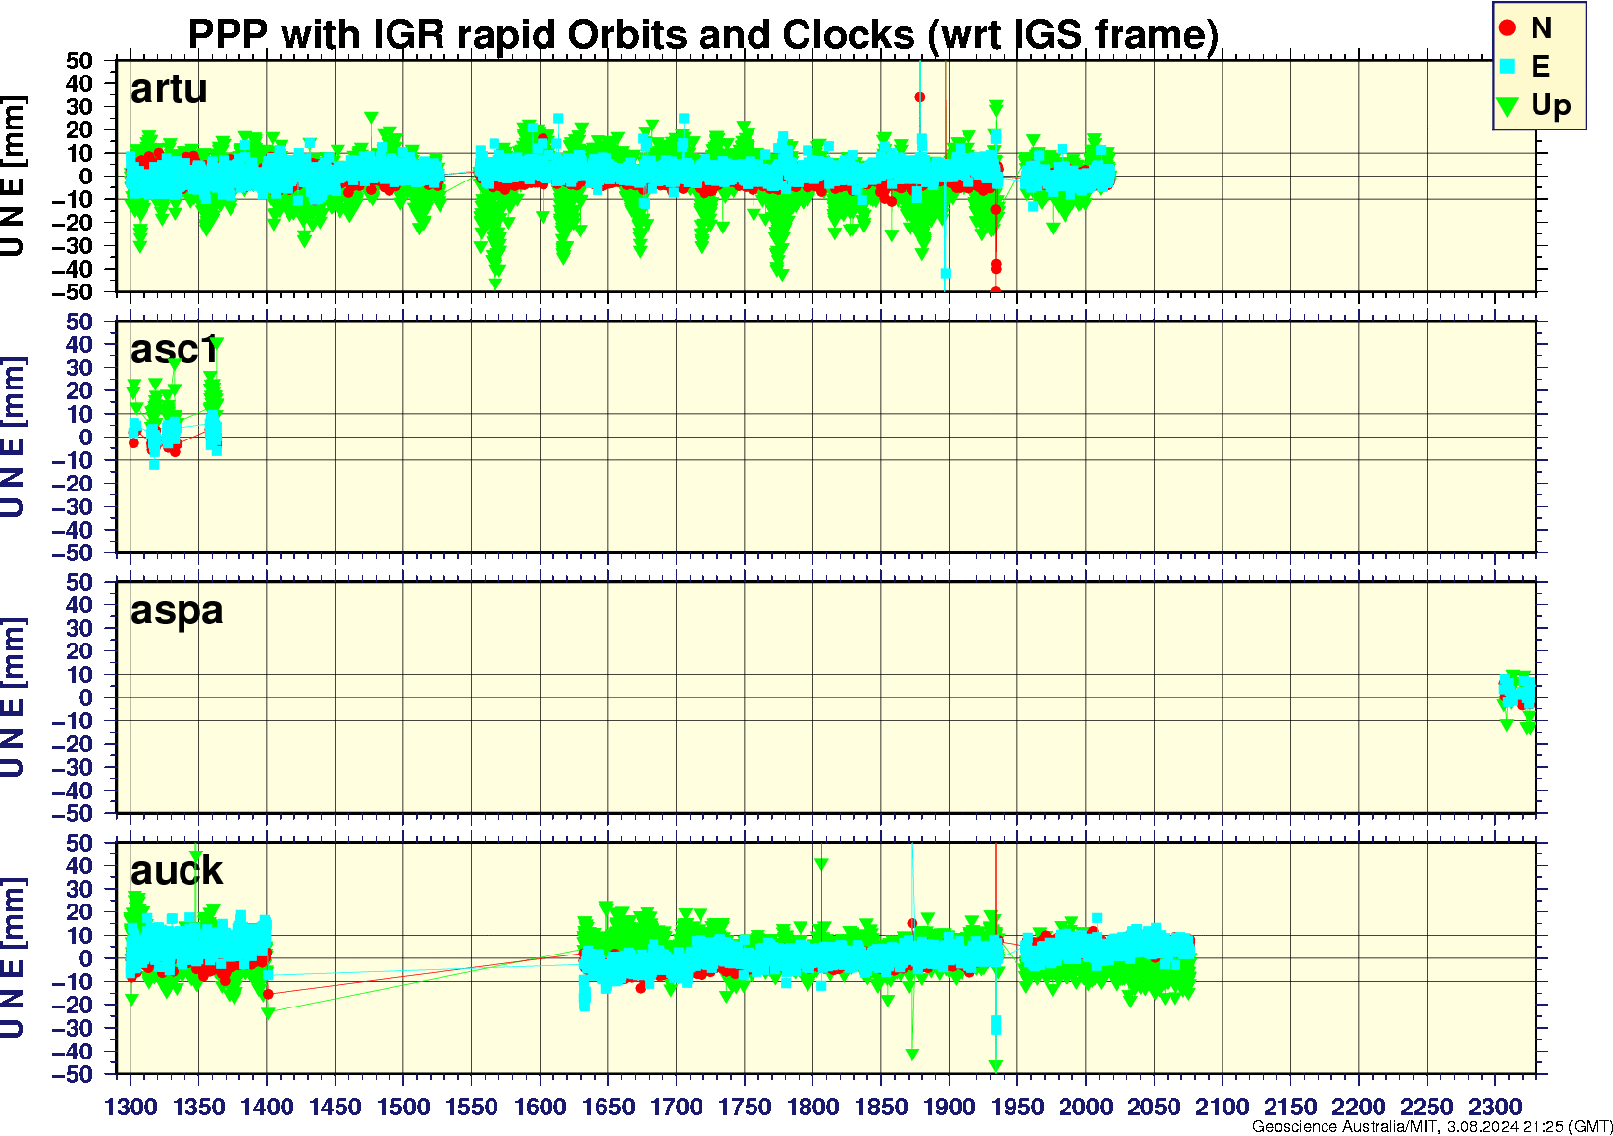
Task: Select the 'auck' station label
Action: [x=177, y=870]
